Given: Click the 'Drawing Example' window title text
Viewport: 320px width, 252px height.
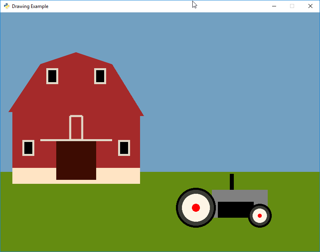Looking at the screenshot, I should point(30,6).
